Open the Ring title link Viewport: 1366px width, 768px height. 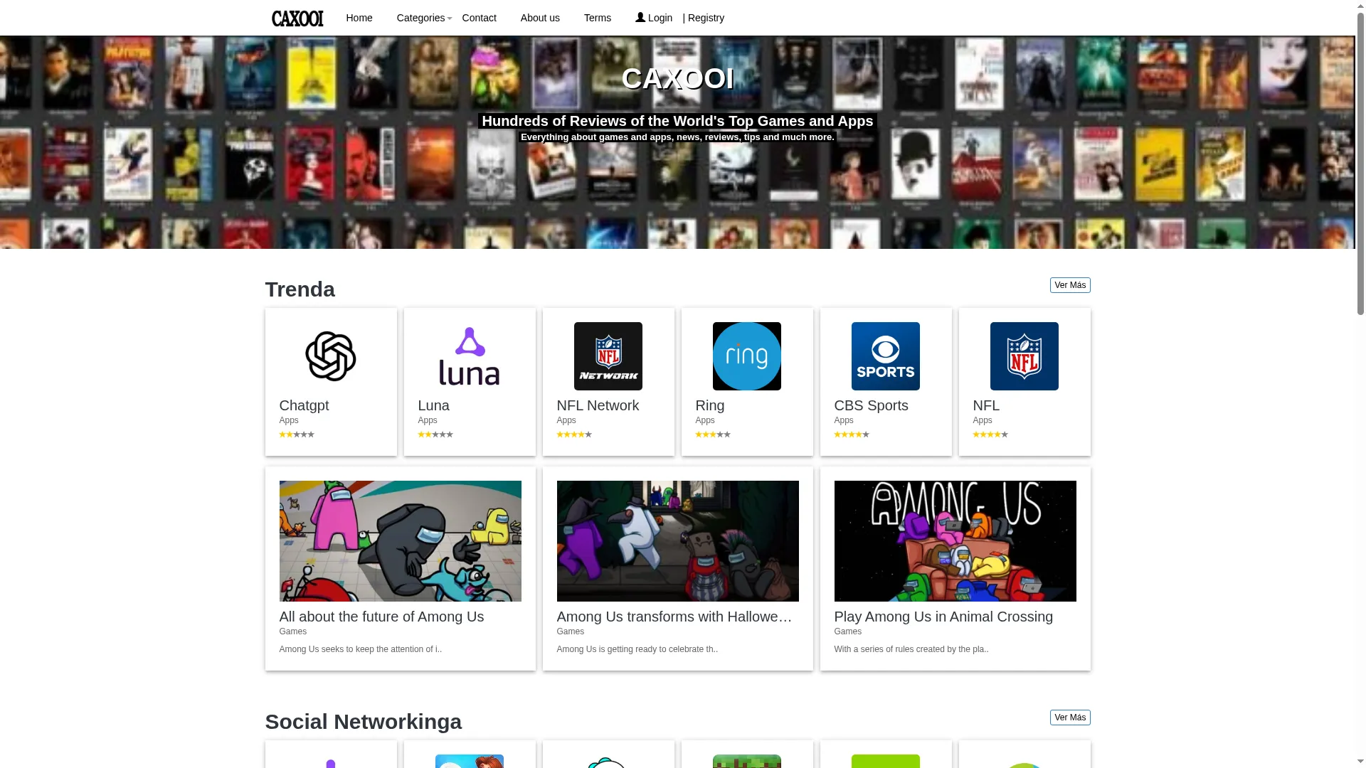(710, 405)
